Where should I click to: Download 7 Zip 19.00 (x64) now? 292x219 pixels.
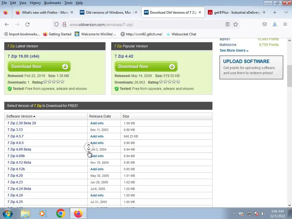(x=39, y=66)
